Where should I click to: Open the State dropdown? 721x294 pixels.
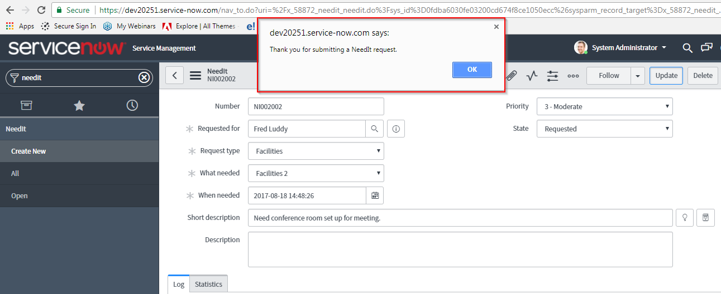pos(604,129)
